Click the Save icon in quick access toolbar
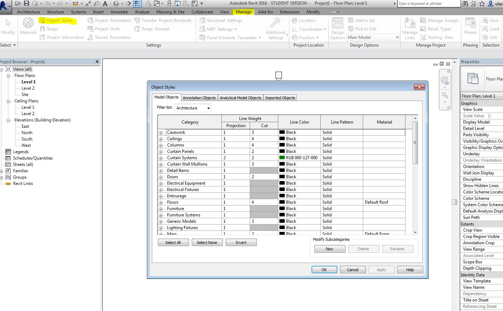This screenshot has height=311, width=503. [26, 4]
